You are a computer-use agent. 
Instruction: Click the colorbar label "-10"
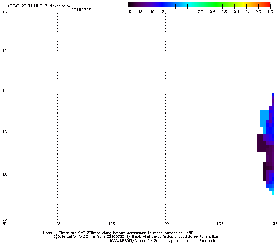point(151,12)
